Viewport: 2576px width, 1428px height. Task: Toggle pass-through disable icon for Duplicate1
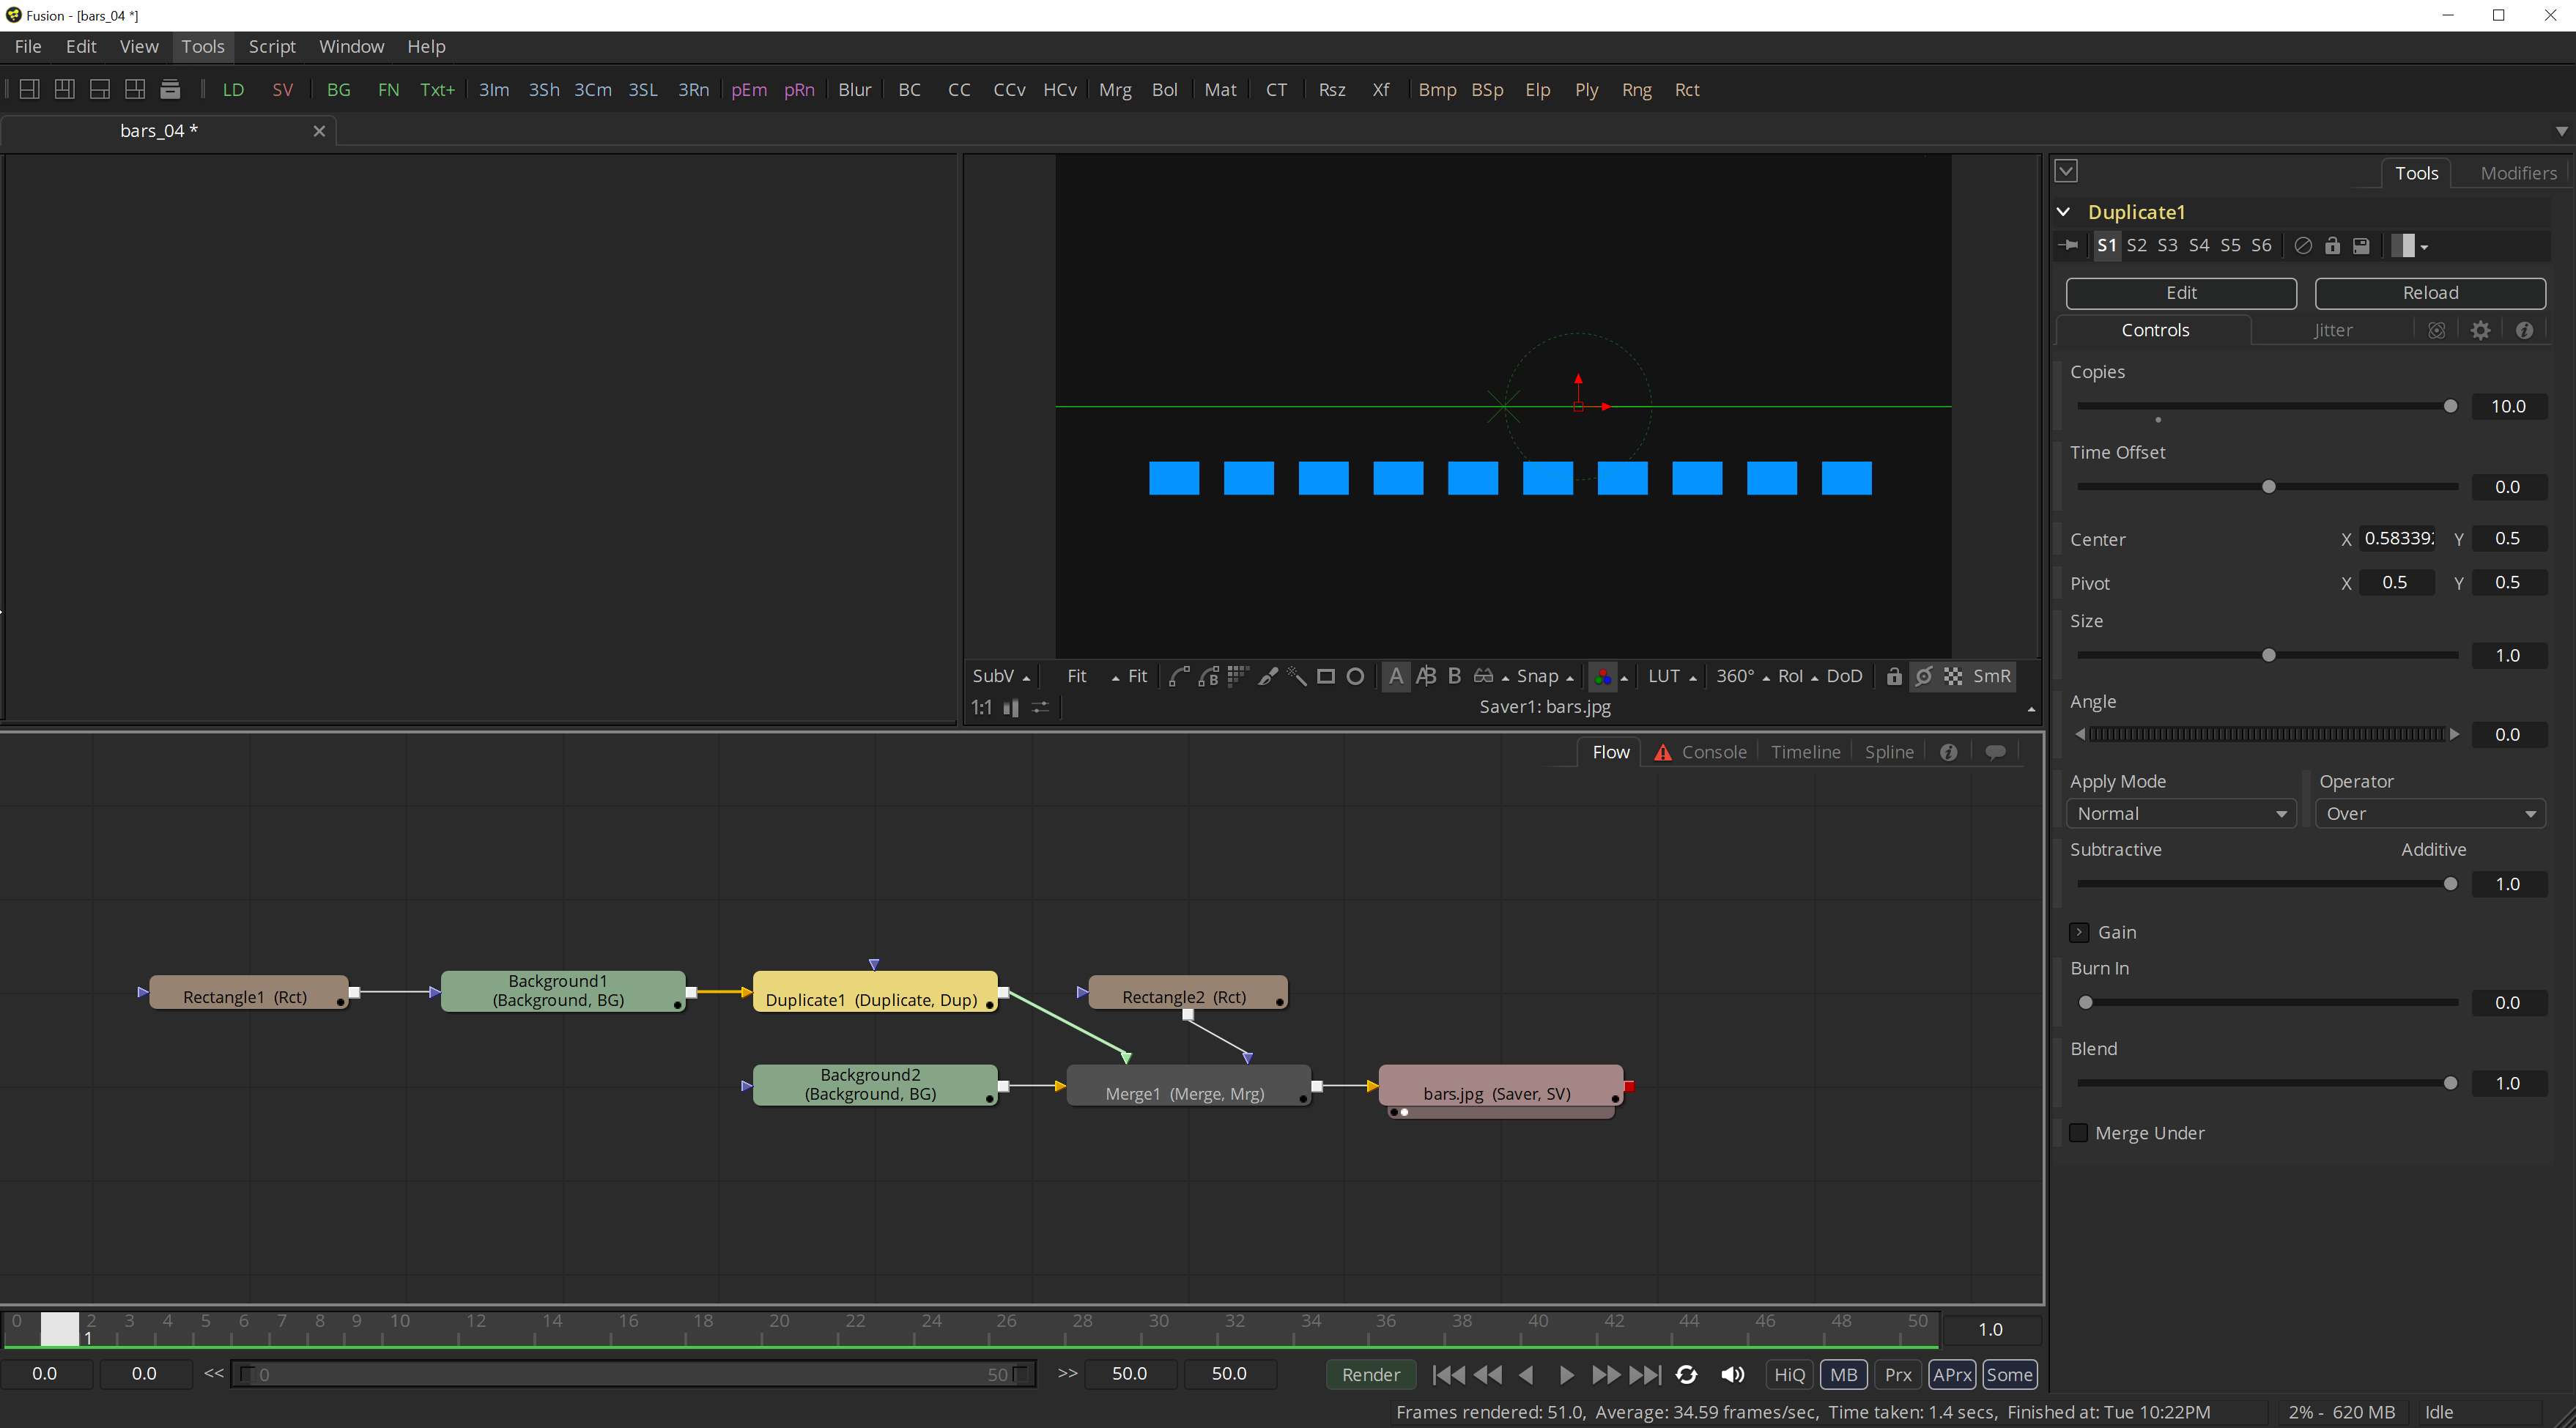[2303, 245]
